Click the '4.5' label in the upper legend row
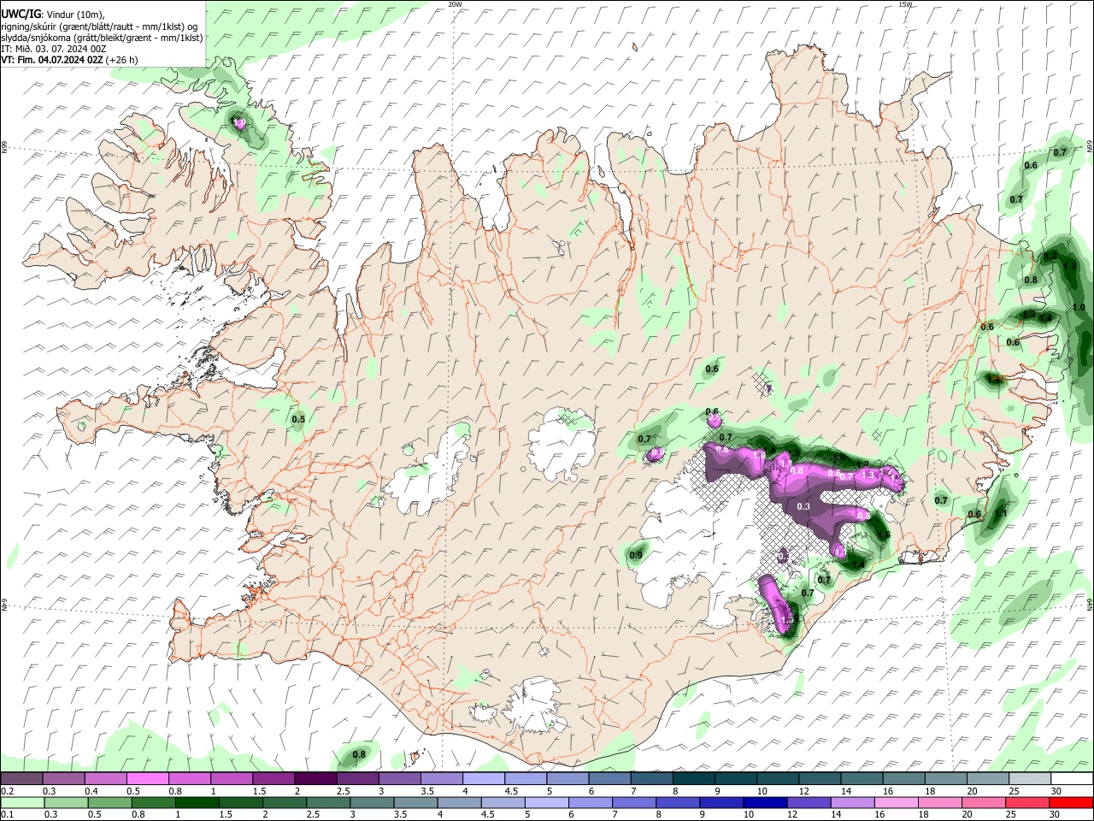Viewport: 1094px width, 821px height. tap(511, 791)
